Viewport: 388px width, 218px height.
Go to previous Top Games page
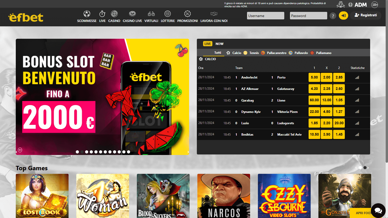coord(356,168)
